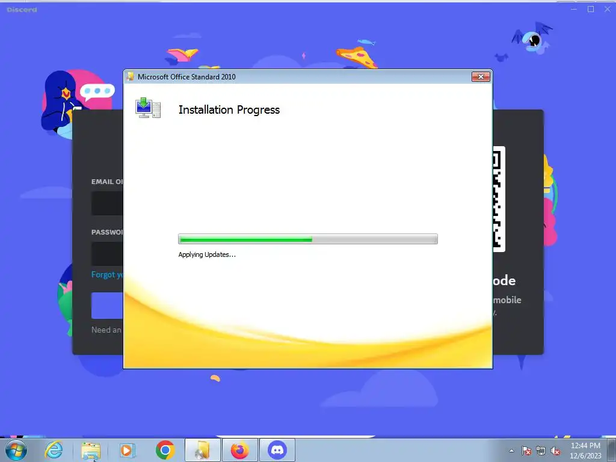This screenshot has height=462, width=616.
Task: Maximize the Discord window
Action: (x=591, y=9)
